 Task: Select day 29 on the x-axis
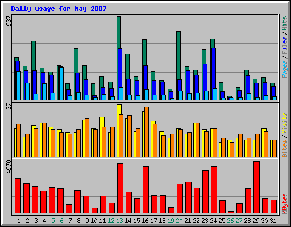256,221
